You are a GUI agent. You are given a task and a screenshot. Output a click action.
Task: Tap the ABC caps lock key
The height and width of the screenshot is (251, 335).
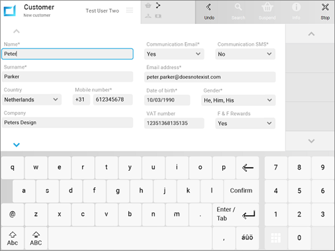36,238
